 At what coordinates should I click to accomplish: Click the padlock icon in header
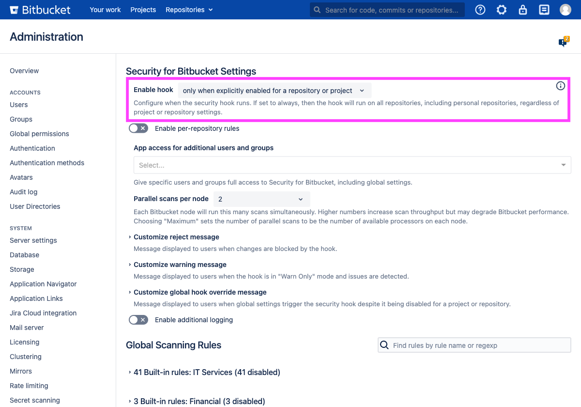coord(523,10)
